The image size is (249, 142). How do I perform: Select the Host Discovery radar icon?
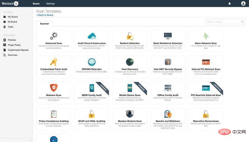pos(130,62)
